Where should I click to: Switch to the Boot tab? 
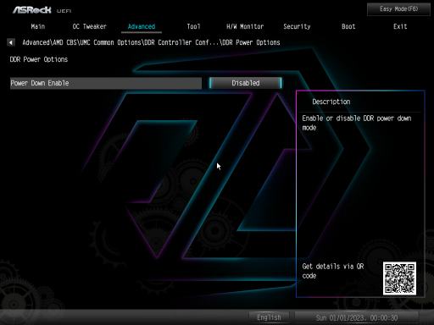pos(348,26)
